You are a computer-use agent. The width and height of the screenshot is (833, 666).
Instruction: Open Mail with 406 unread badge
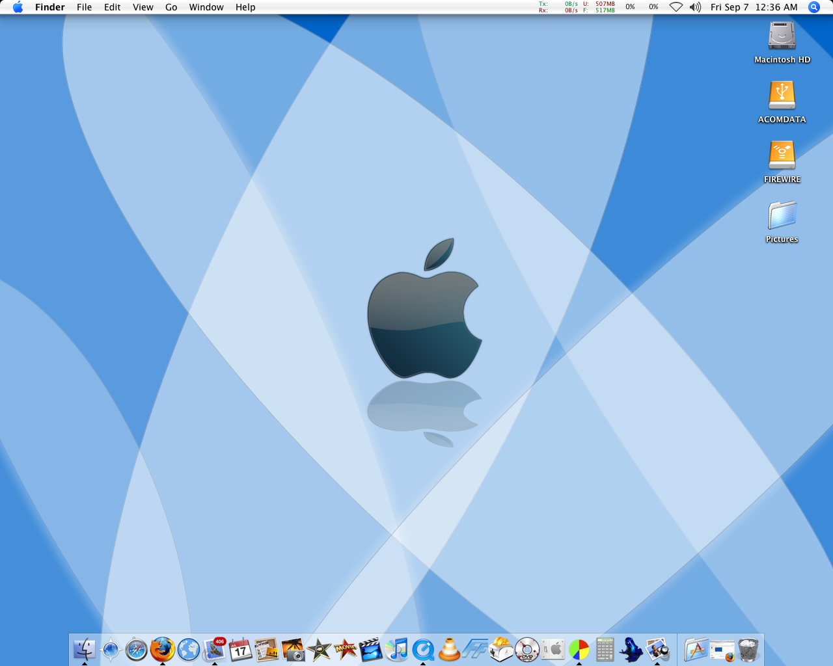(x=215, y=649)
